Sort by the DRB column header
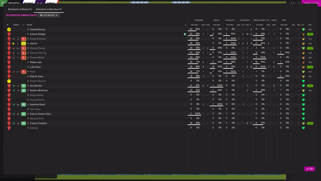This screenshot has height=181, width=321. (274, 25)
